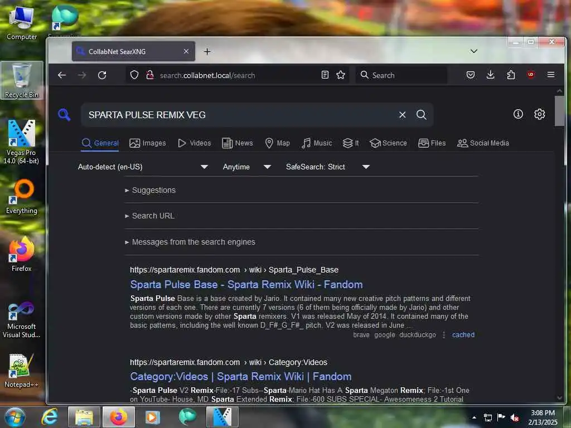Select the Everything desktop shortcut
The image size is (571, 428).
click(22, 197)
